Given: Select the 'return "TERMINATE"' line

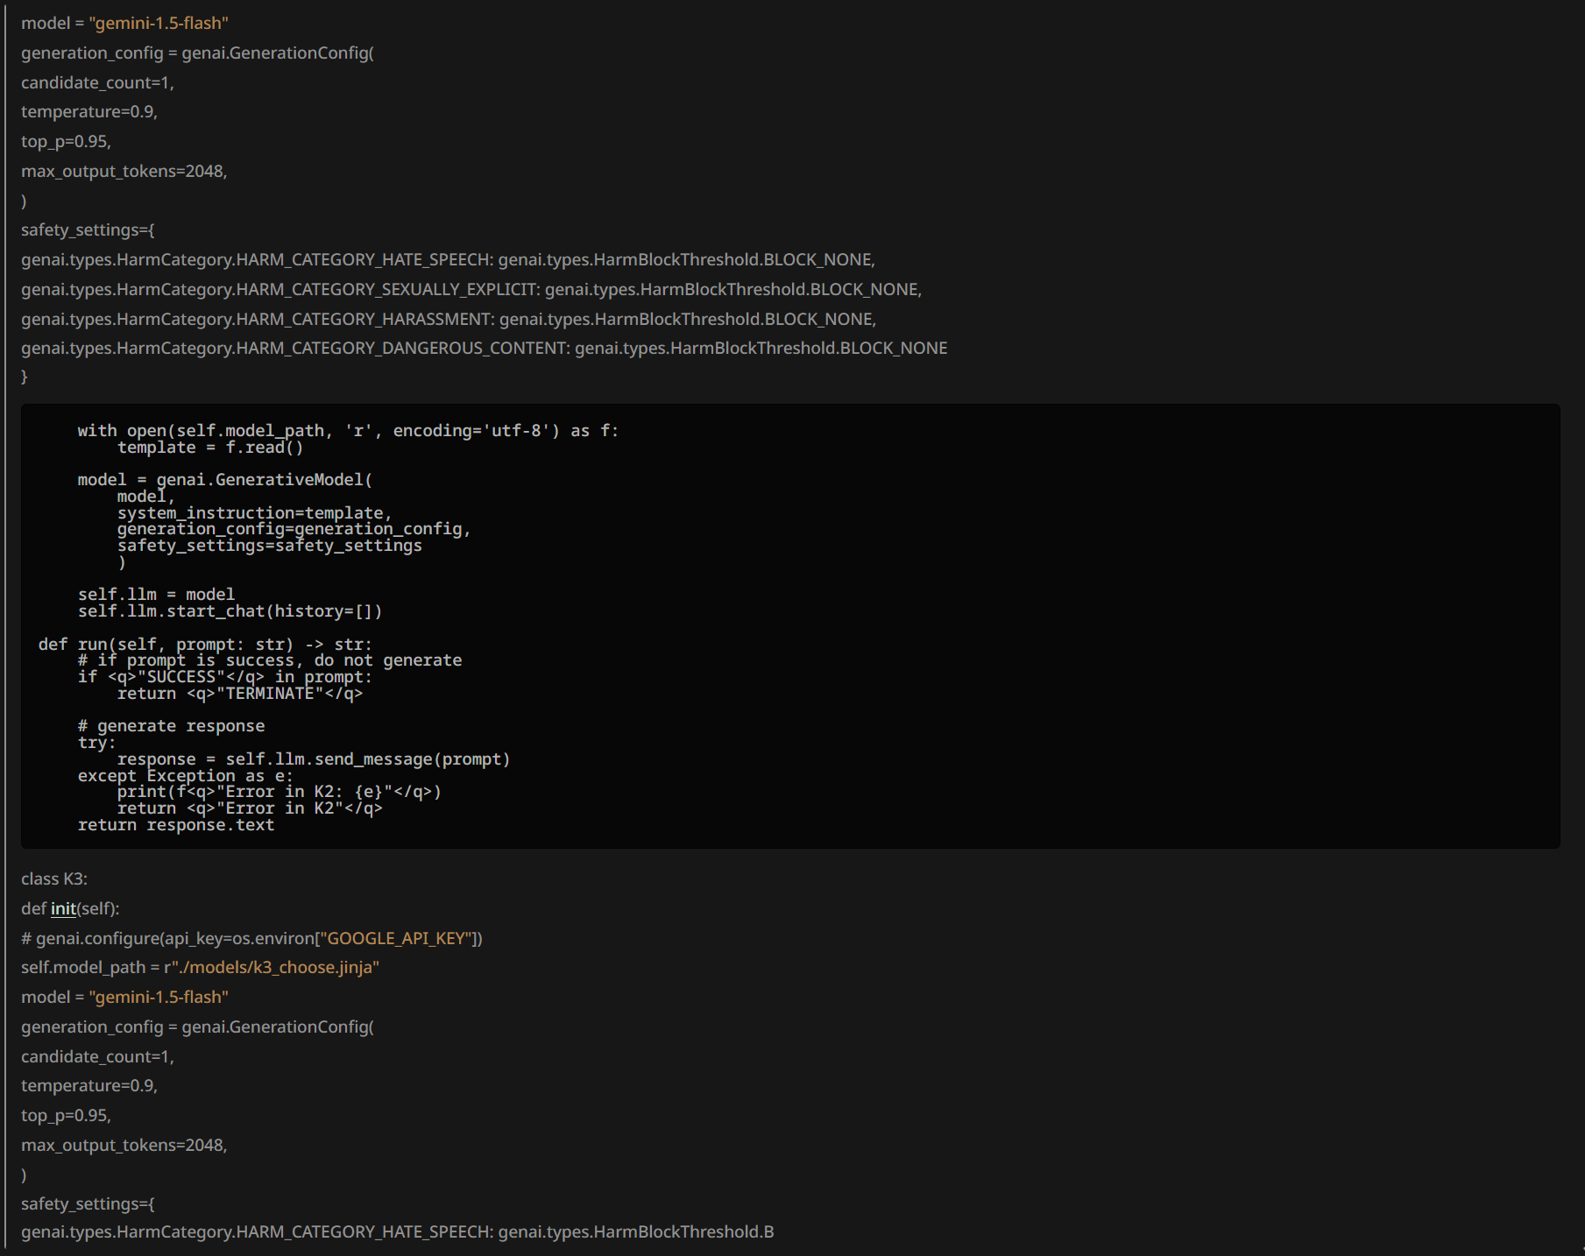Looking at the screenshot, I should pos(240,694).
